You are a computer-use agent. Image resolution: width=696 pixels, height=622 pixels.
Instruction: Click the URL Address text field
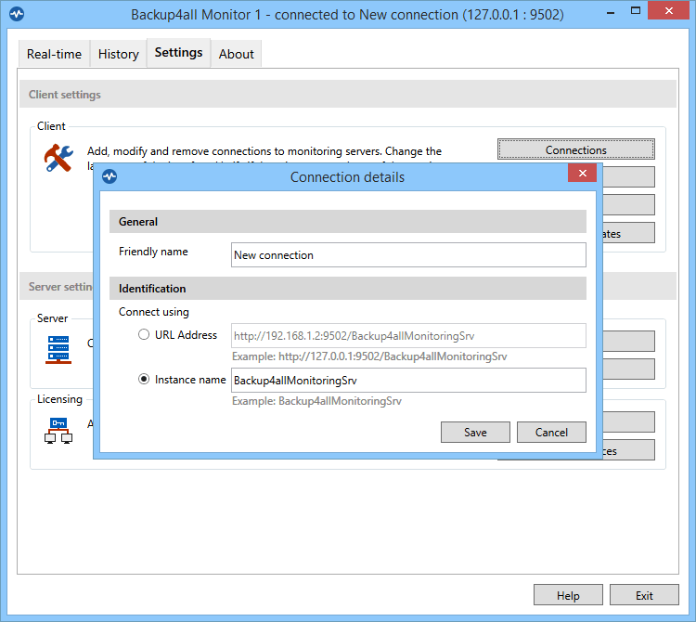(408, 335)
